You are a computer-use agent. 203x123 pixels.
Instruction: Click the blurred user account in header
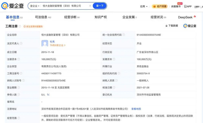198,6
